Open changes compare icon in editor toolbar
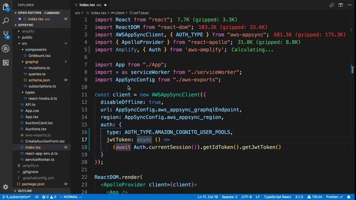The height and width of the screenshot is (200, 356). click(332, 5)
